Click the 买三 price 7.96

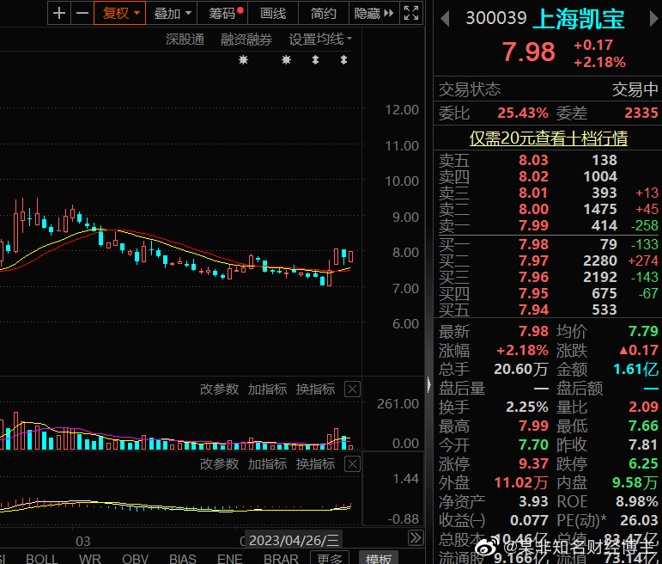[534, 278]
